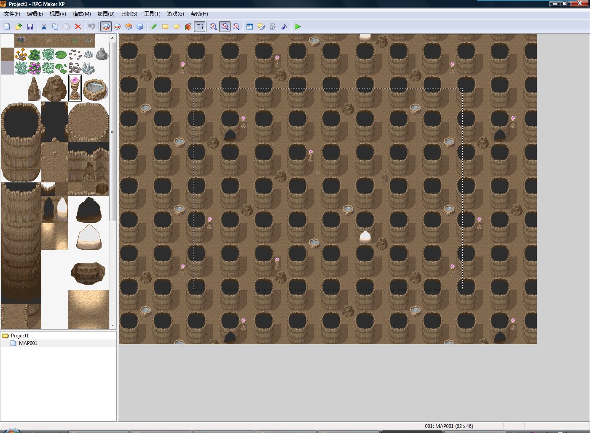590x433 pixels.
Task: Save the project with the floppy disk icon
Action: 30,27
